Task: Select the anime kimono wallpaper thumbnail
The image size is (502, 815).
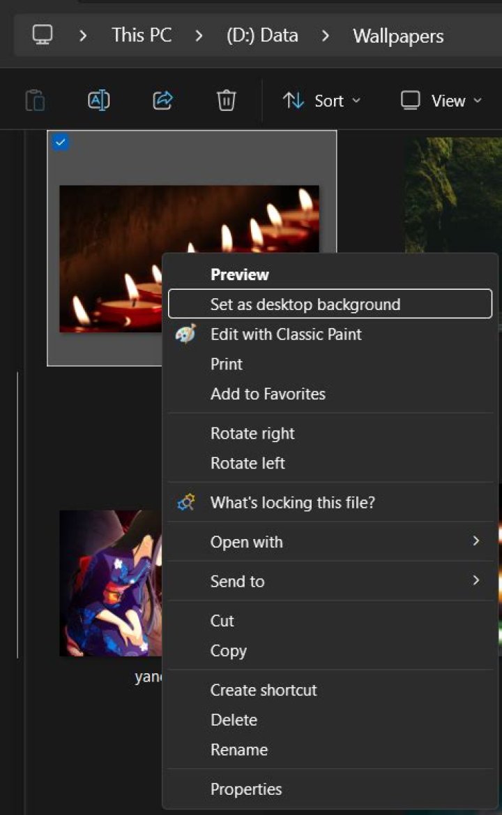Action: (111, 582)
